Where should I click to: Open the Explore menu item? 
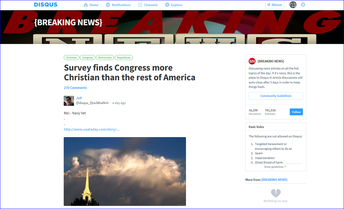pos(176,5)
